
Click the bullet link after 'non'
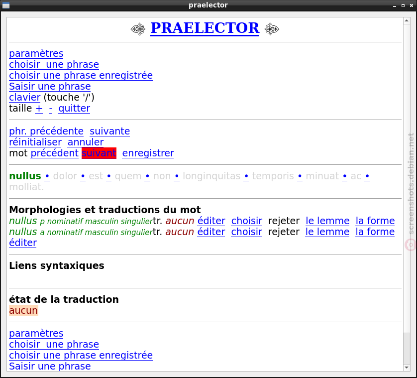click(x=177, y=176)
